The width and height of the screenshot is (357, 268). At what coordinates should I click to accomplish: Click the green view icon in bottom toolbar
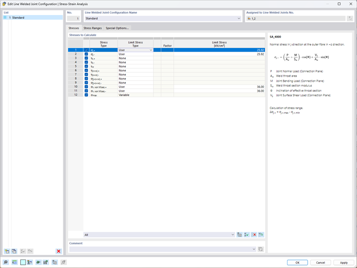click(38, 262)
